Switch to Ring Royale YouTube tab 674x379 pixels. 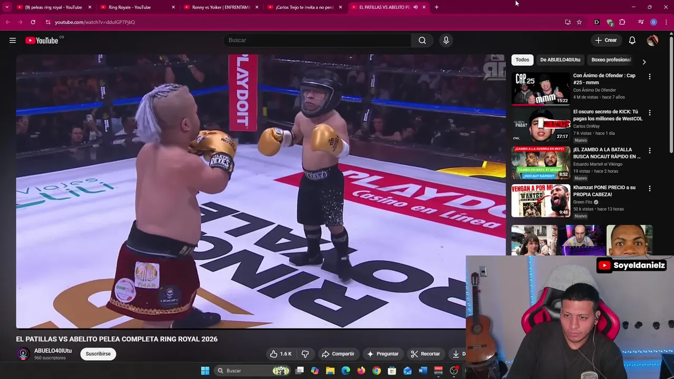pos(137,7)
